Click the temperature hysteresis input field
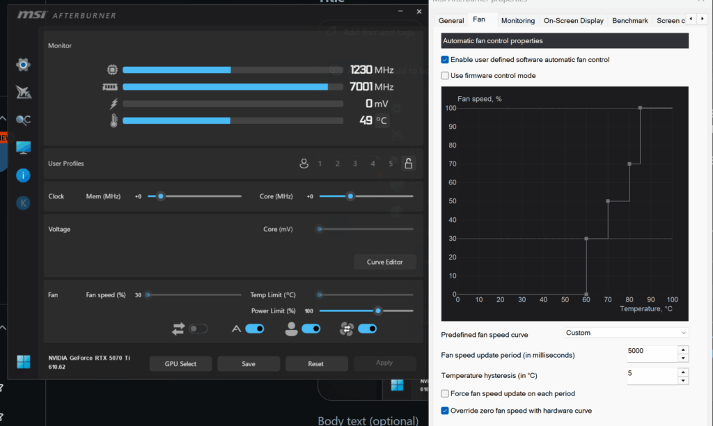 652,376
